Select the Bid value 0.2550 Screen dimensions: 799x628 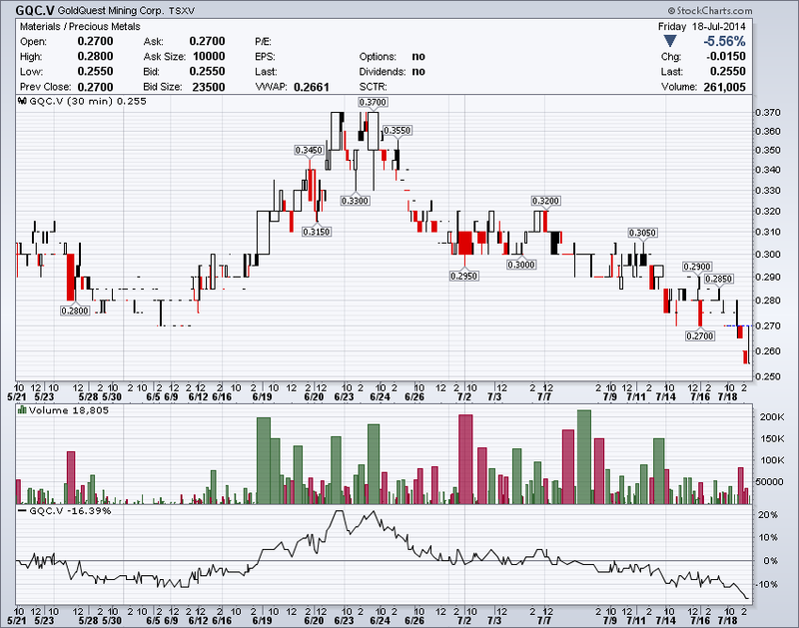[207, 71]
